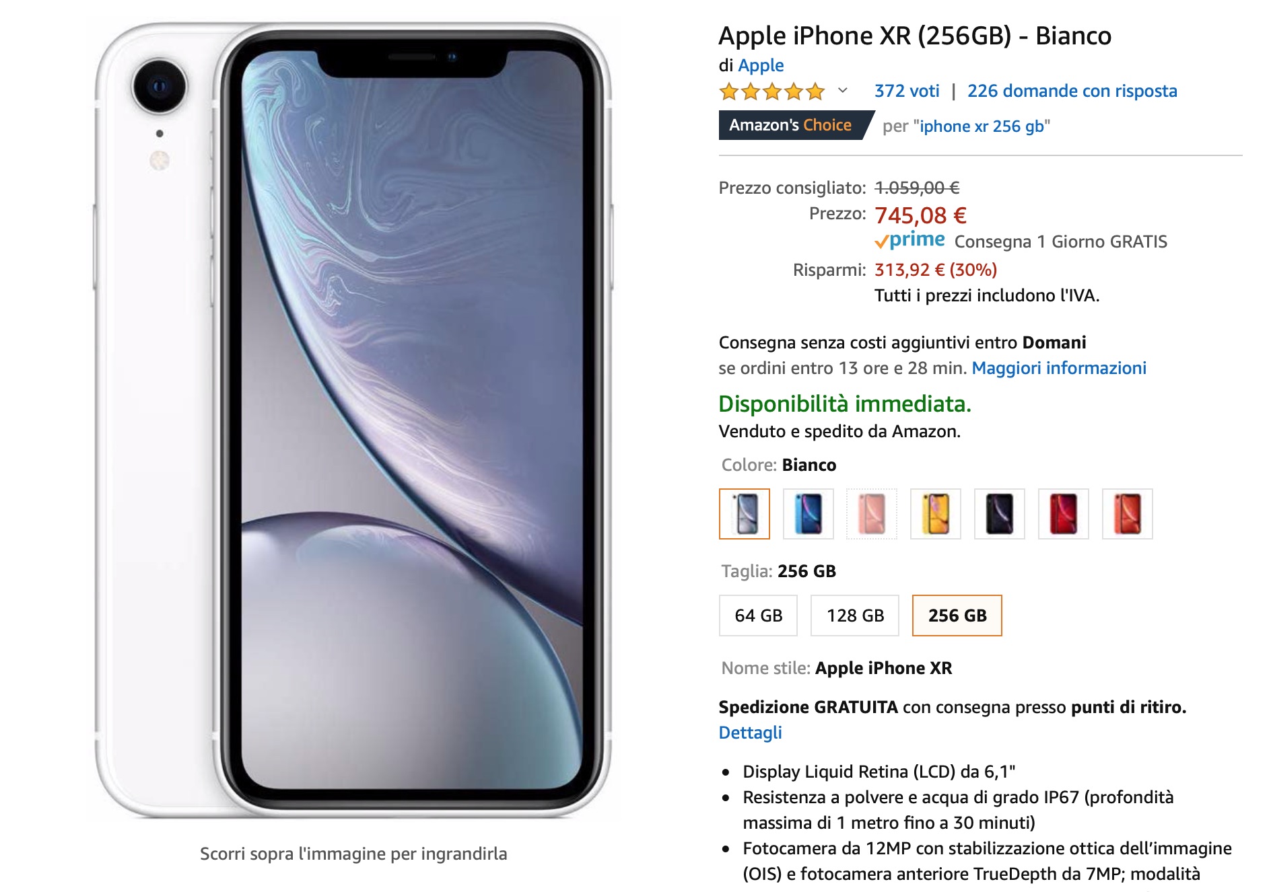1271x892 pixels.
Task: Choose the black iPhone XR color option
Action: [x=1000, y=514]
